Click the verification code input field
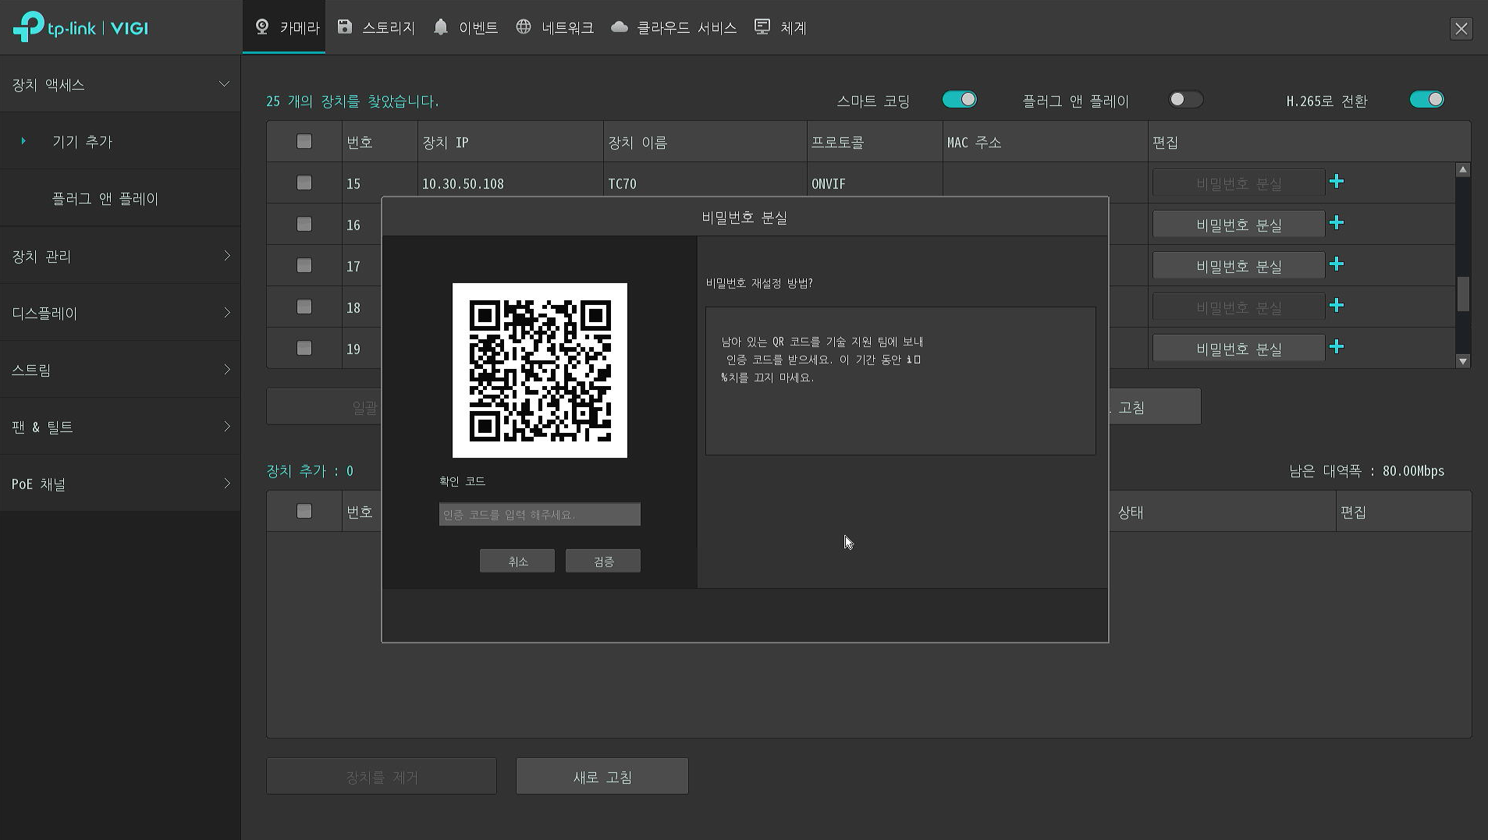The image size is (1488, 840). click(x=540, y=514)
